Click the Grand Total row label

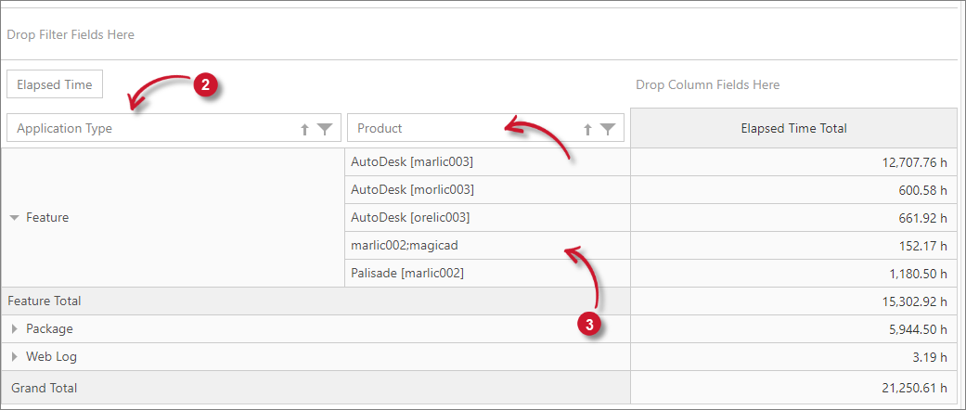[45, 388]
